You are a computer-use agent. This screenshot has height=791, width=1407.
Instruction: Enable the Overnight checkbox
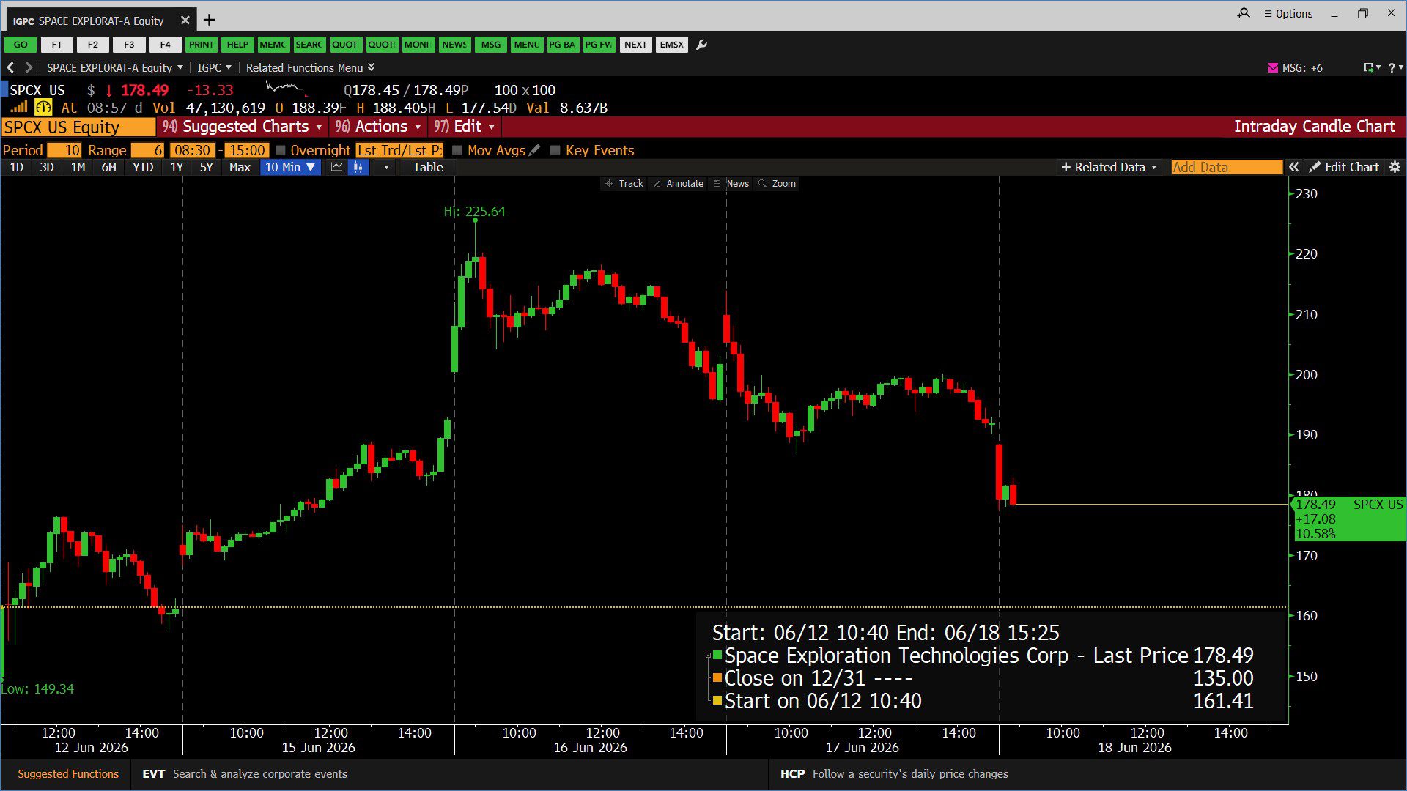click(x=280, y=150)
